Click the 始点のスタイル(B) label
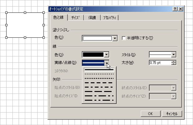 67,88
